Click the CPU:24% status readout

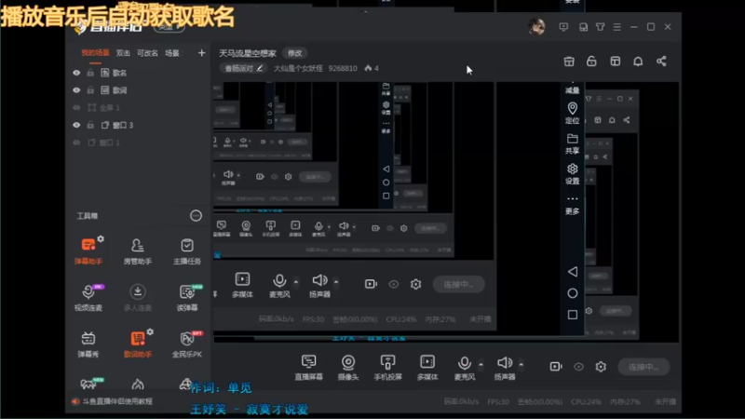click(x=587, y=402)
